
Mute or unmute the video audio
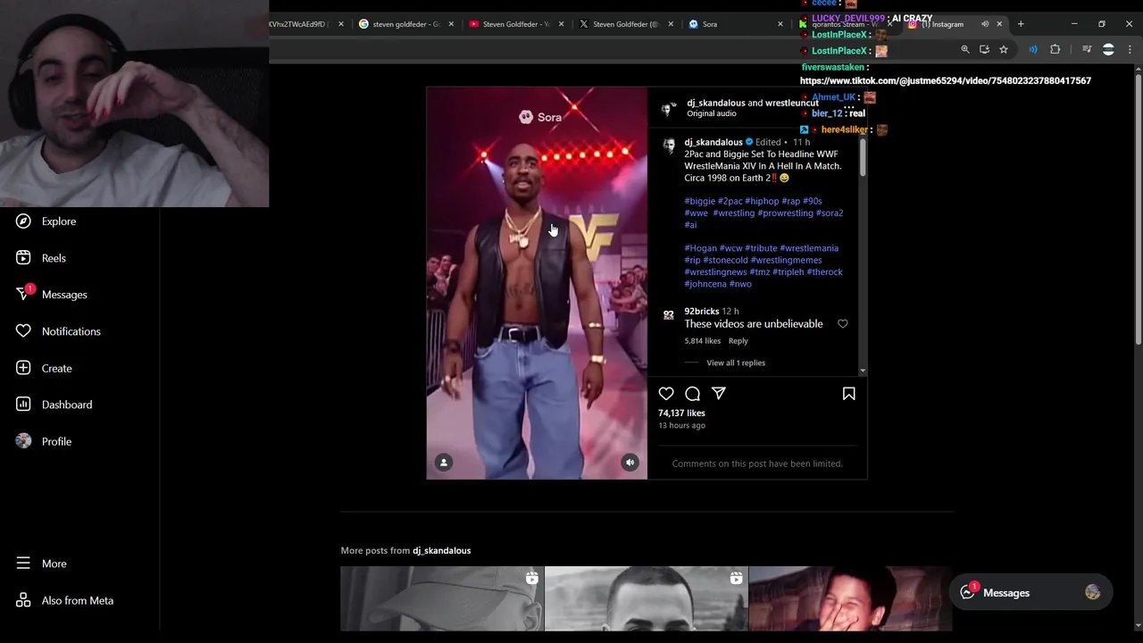[630, 463]
